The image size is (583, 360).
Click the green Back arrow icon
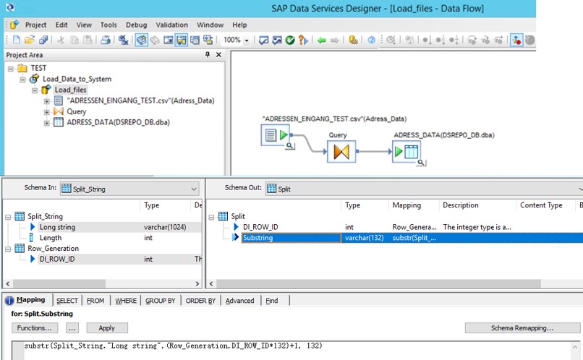[321, 40]
